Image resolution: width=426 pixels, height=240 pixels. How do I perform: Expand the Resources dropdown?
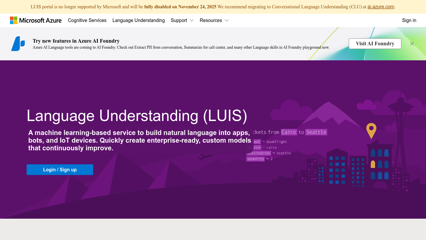click(x=214, y=20)
